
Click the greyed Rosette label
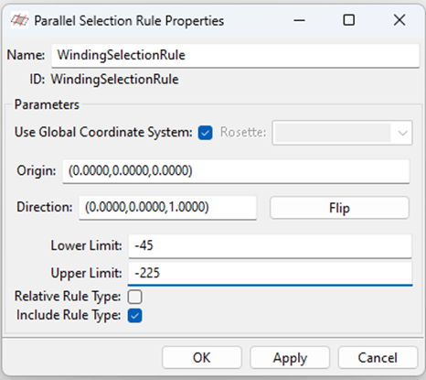tap(243, 133)
